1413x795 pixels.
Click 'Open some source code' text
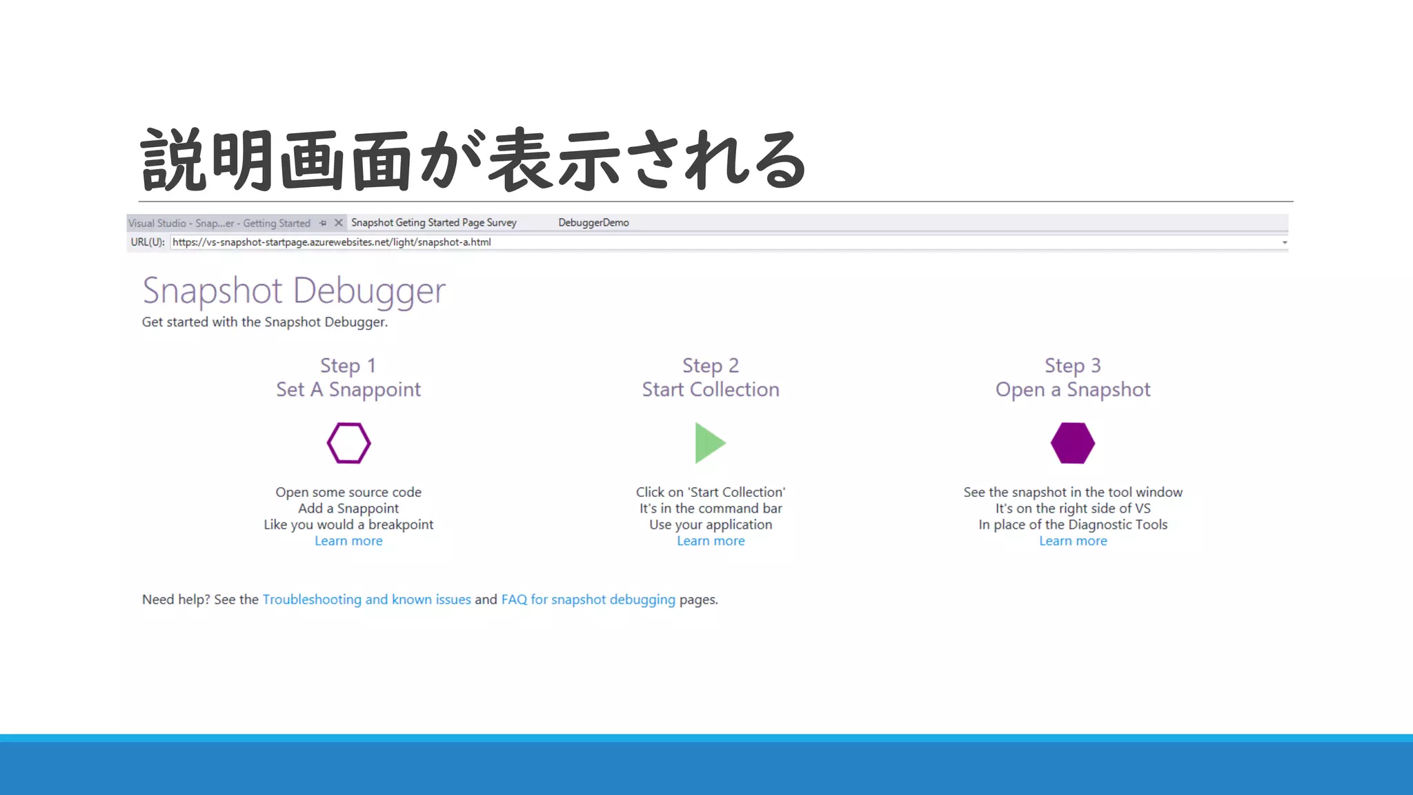348,492
